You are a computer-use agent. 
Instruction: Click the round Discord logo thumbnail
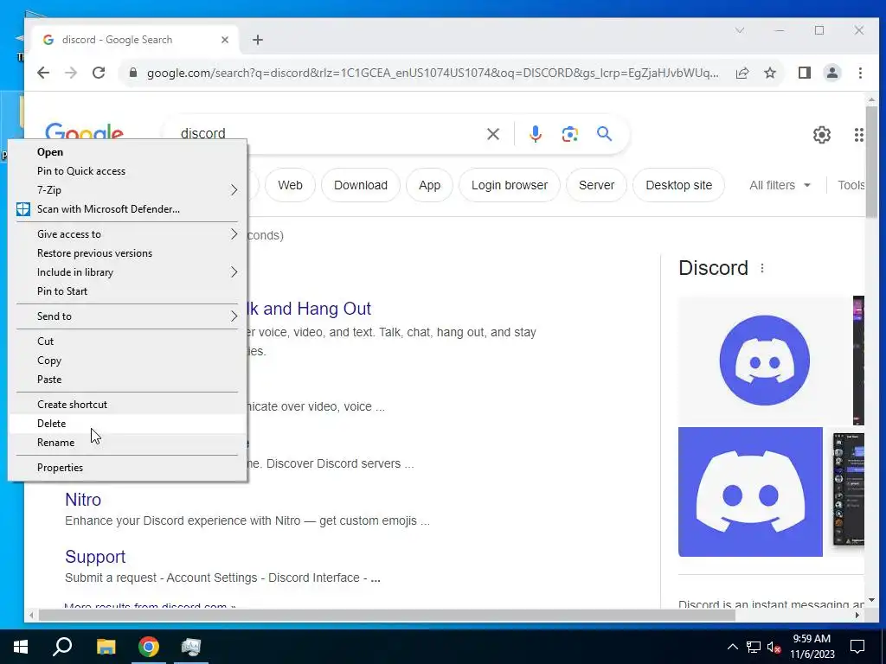[x=765, y=361]
